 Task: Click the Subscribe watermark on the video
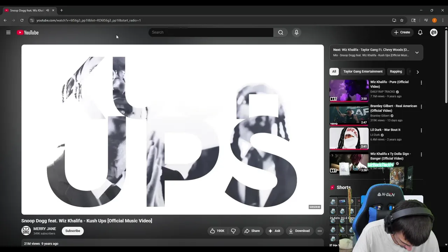pyautogui.click(x=315, y=207)
